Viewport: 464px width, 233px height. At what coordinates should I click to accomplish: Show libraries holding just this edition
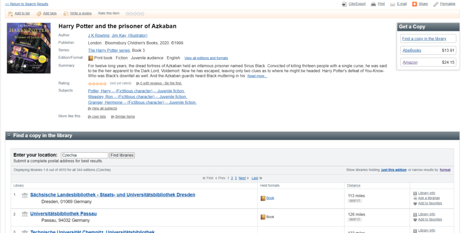pyautogui.click(x=394, y=170)
